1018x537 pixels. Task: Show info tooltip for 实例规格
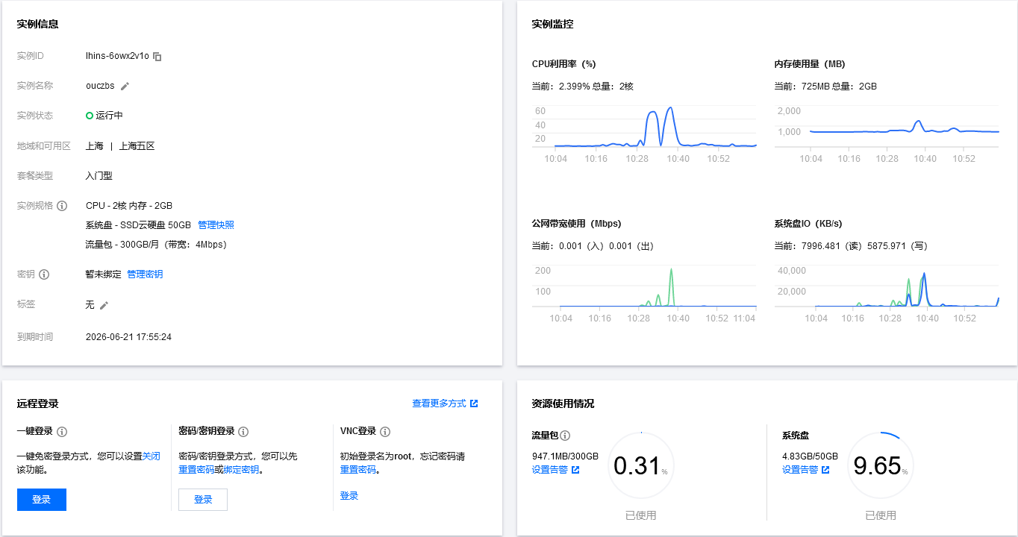[62, 206]
